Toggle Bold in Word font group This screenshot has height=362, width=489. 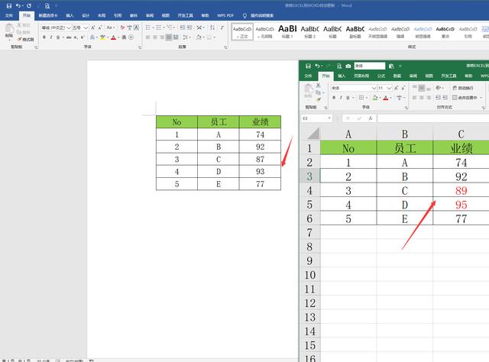[x=44, y=37]
